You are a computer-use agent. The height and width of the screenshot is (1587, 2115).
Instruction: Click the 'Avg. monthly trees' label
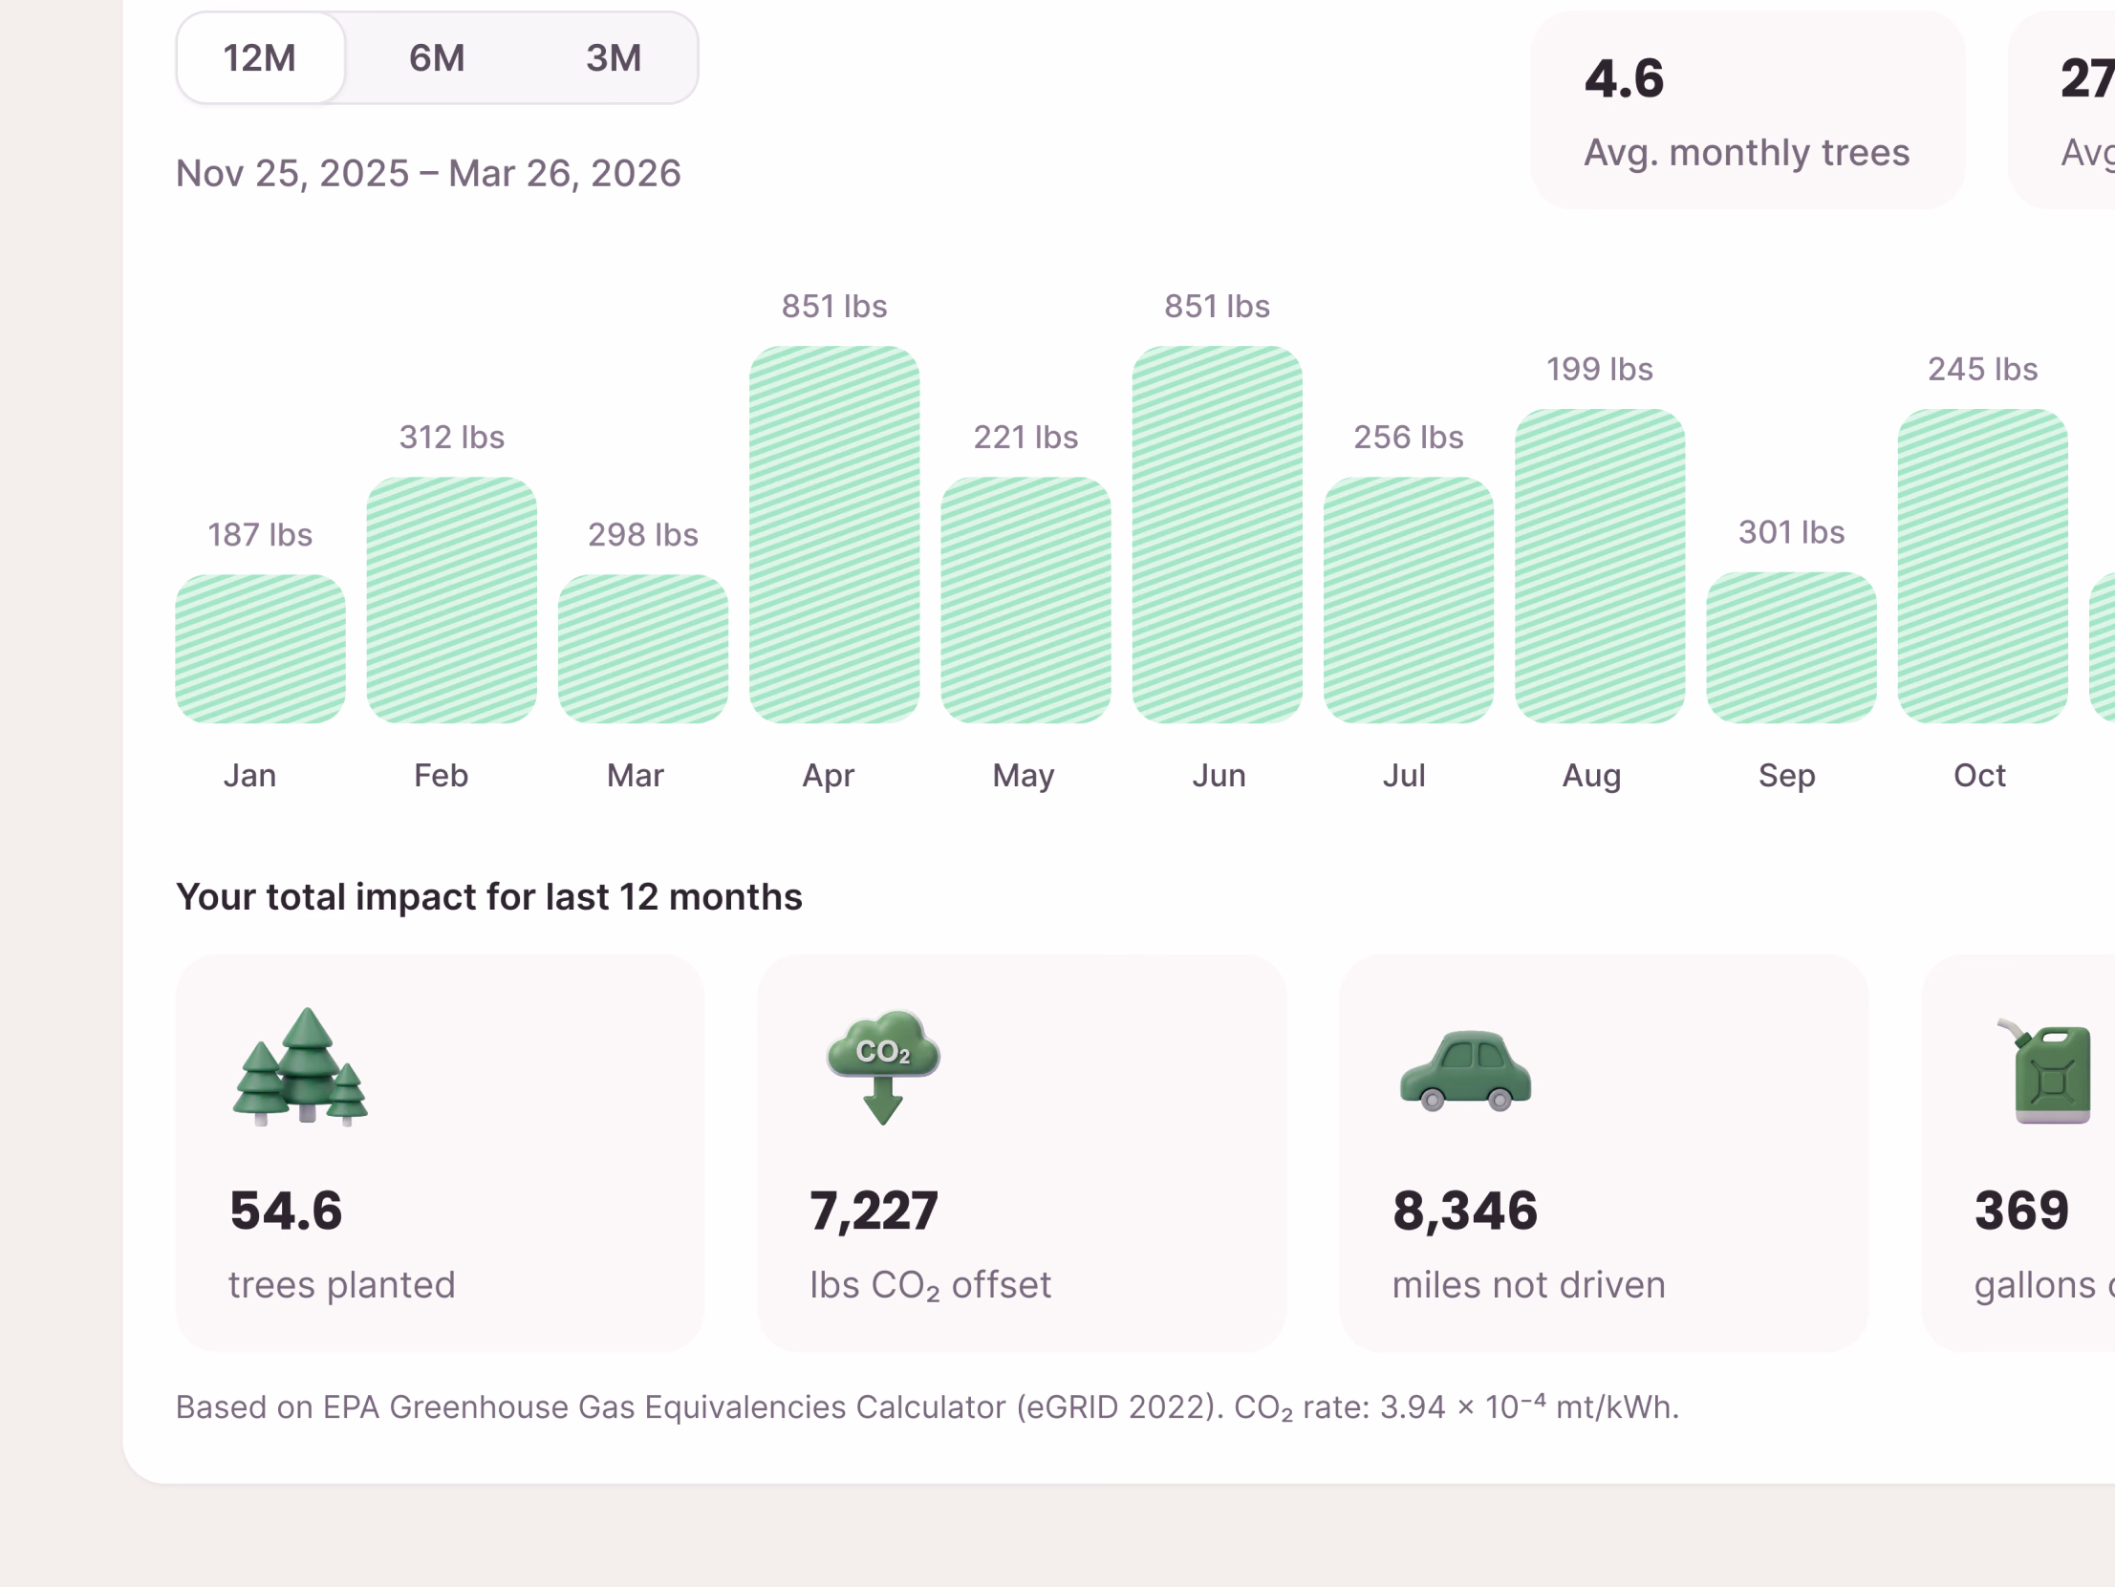tap(1747, 153)
